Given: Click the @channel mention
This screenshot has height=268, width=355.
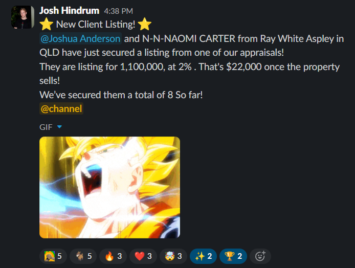Looking at the screenshot, I should point(61,108).
